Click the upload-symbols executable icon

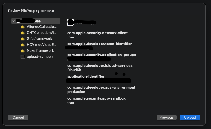tap(23, 57)
